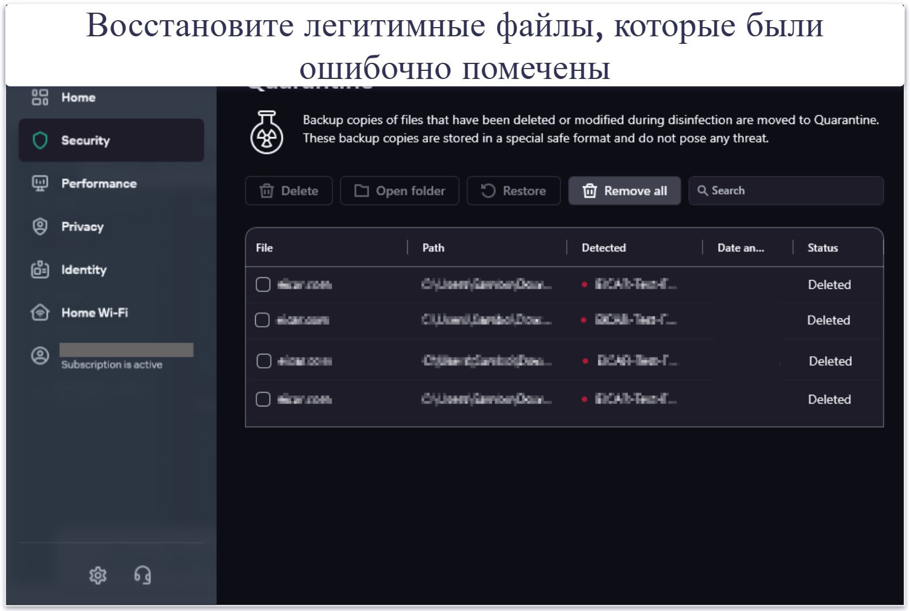The width and height of the screenshot is (910, 611).
Task: Click the Quarantine flask icon
Action: (x=267, y=132)
